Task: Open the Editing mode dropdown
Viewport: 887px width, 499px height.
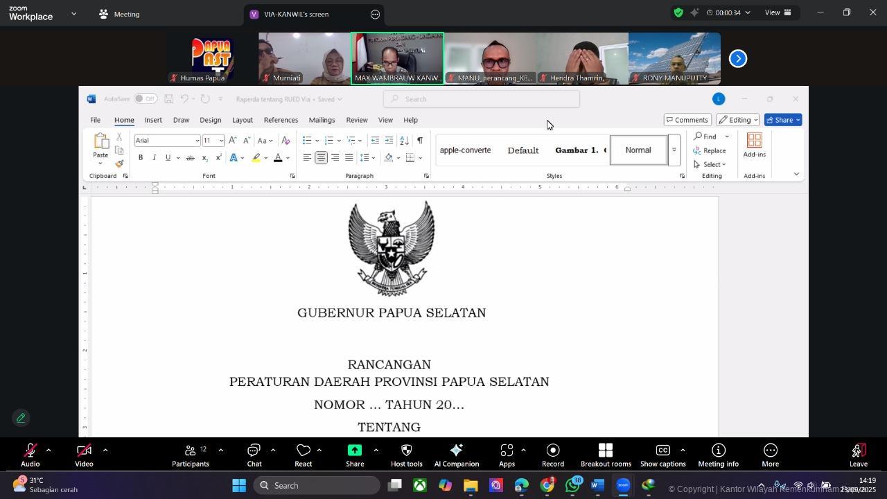Action: (x=737, y=120)
